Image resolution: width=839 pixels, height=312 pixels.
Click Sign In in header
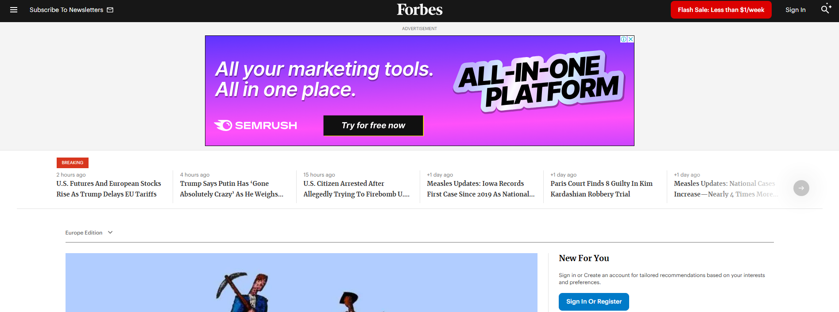tap(795, 10)
